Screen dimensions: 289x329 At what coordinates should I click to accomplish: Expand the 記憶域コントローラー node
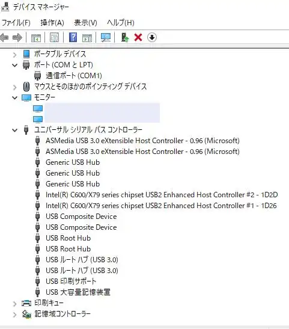[x=14, y=315]
